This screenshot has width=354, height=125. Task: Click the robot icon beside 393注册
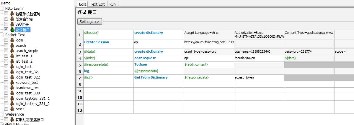12,24
